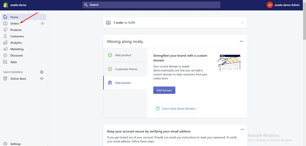This screenshot has width=306, height=146.
Task: Open the Analytics bar chart icon
Action: 5,43
